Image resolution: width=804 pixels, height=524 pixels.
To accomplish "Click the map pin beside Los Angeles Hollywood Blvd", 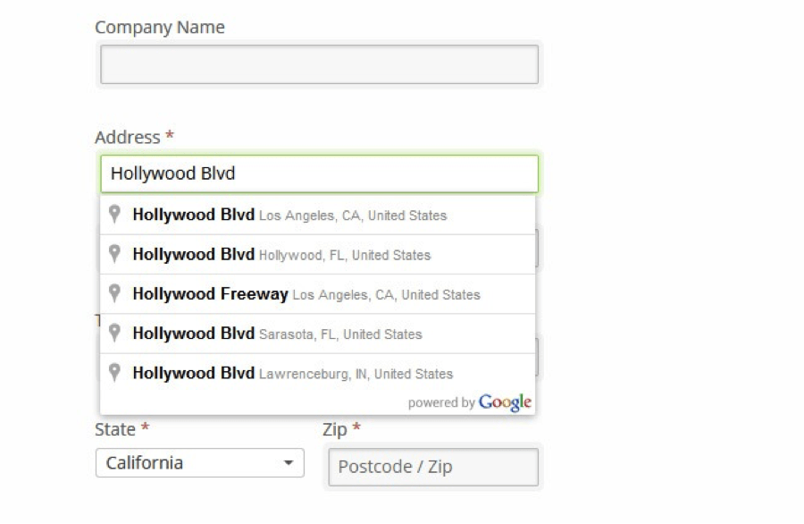I will (114, 214).
